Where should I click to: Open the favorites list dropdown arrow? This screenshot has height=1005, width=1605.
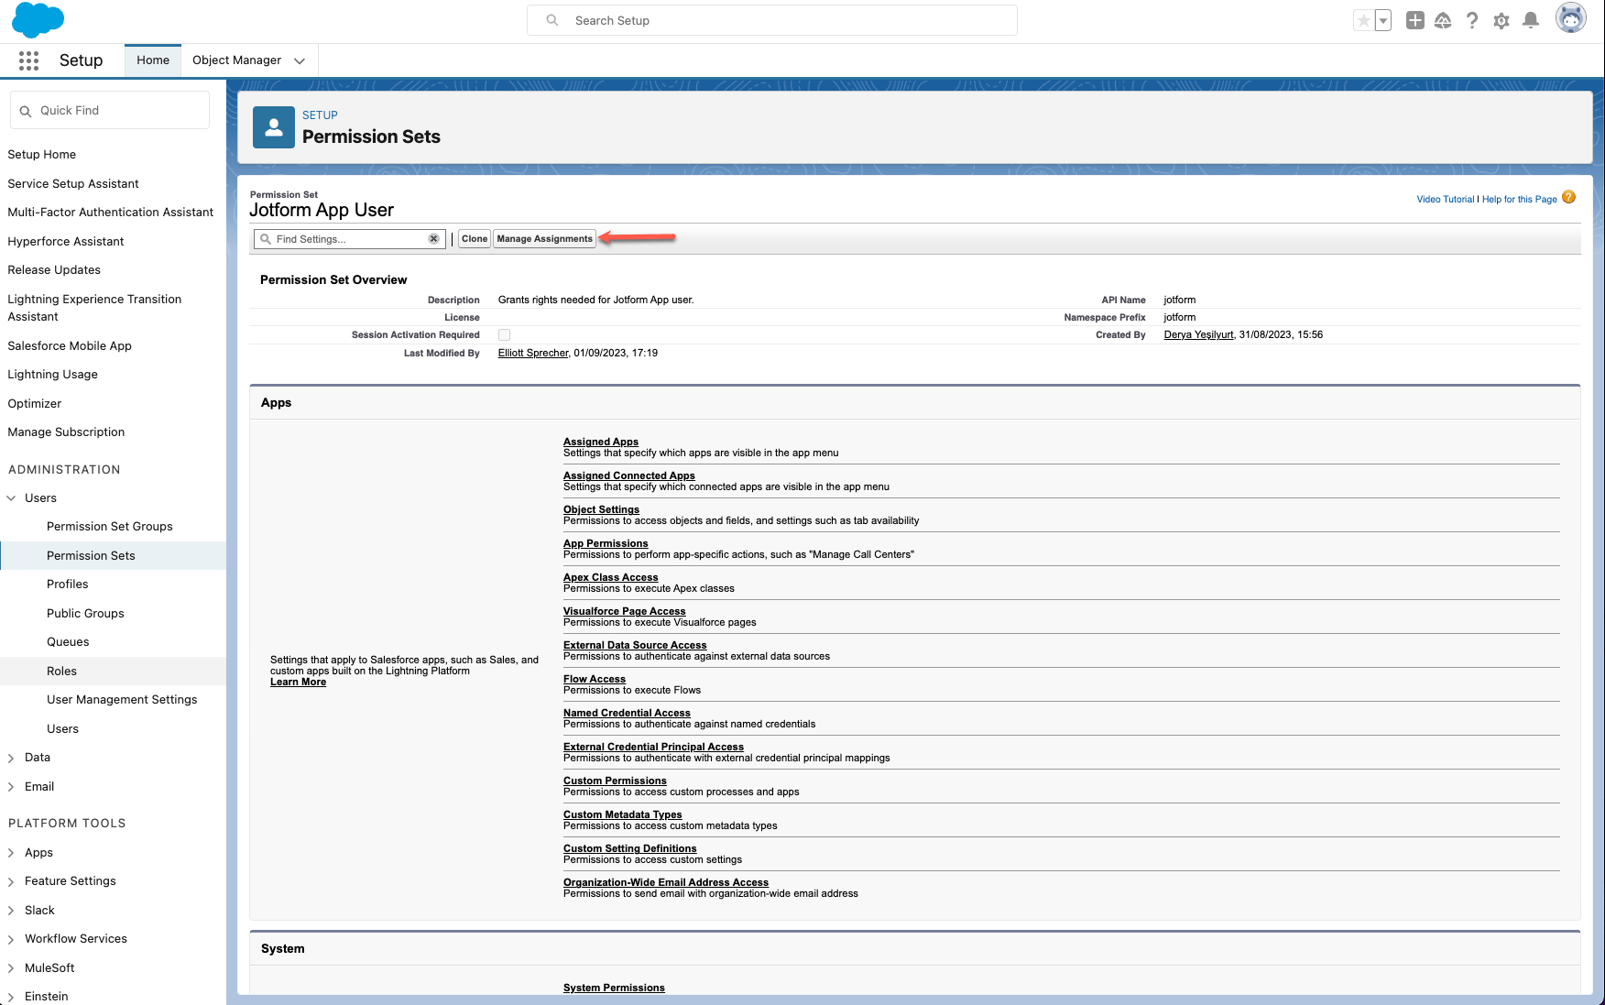coord(1383,20)
